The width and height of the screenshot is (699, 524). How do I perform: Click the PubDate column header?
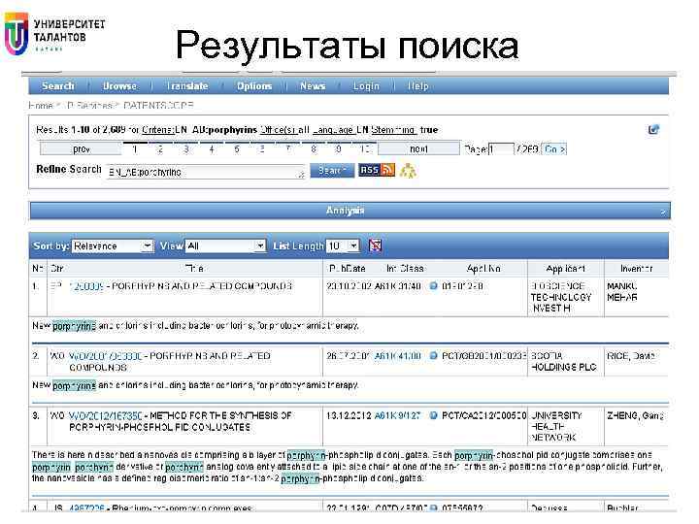(x=347, y=268)
